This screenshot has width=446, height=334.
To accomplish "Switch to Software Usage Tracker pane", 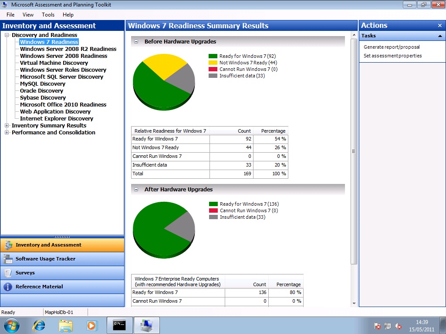I will click(62, 259).
